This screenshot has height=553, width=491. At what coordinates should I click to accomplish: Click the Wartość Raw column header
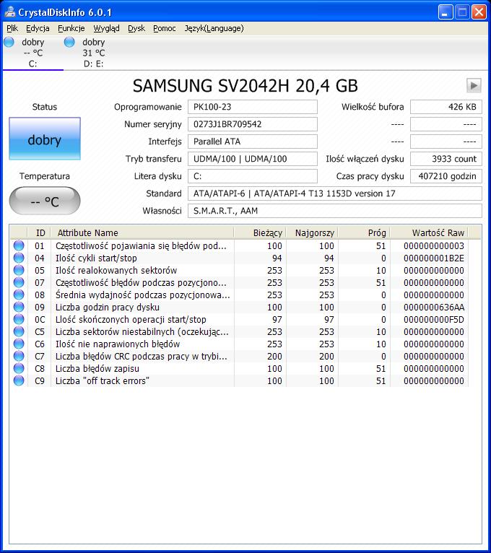(430, 232)
